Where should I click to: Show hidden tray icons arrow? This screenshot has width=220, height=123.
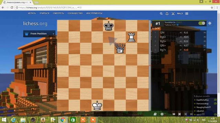183,120
